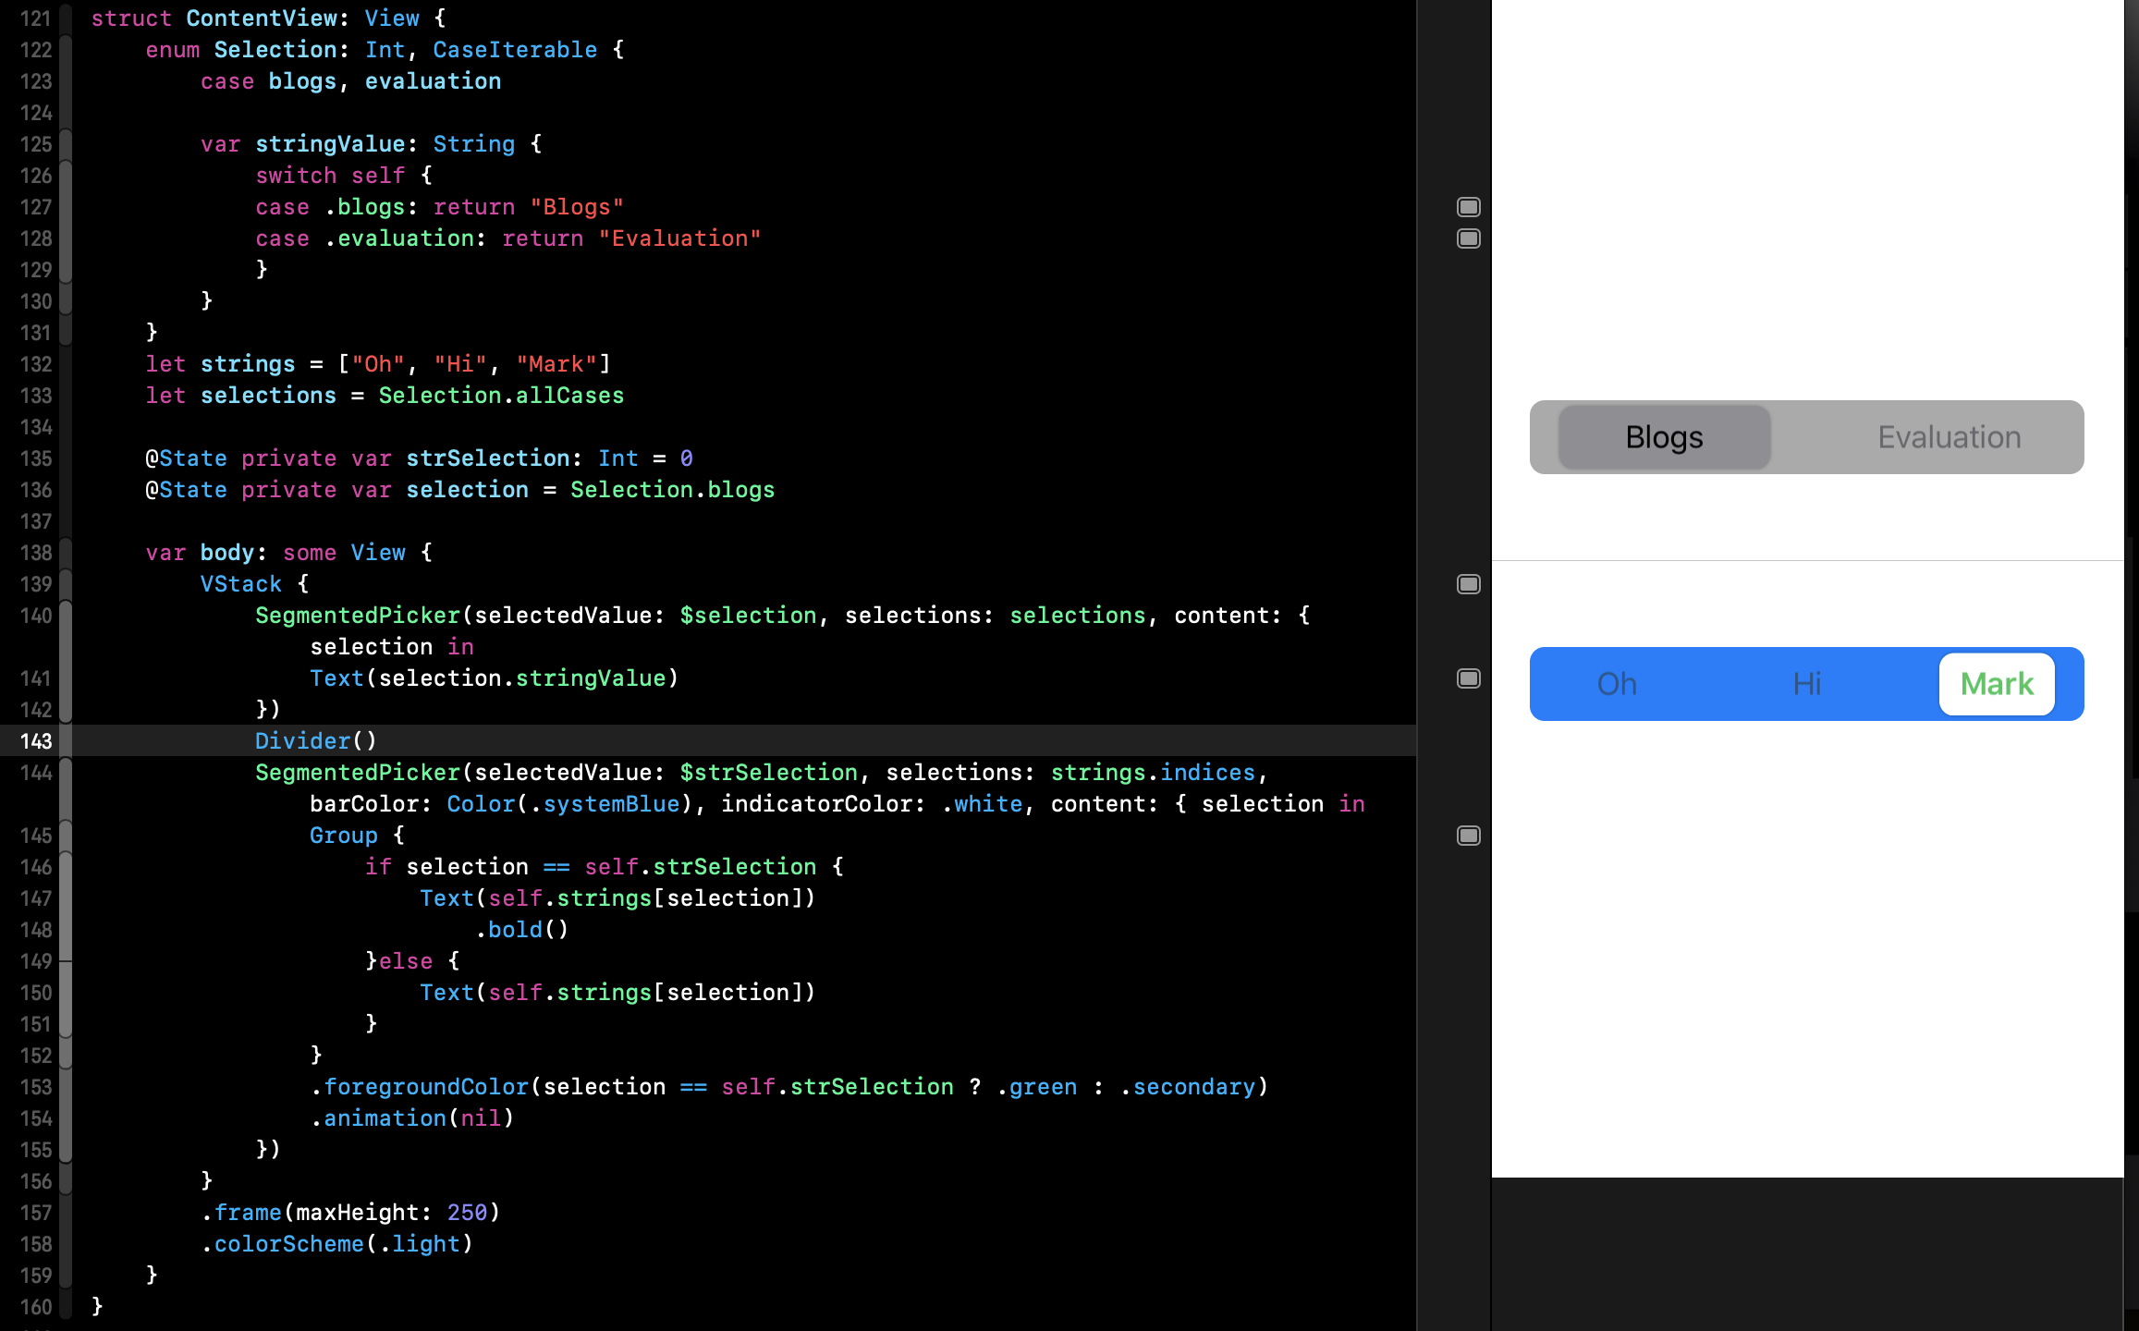Click the ContentView struct name

(x=262, y=18)
